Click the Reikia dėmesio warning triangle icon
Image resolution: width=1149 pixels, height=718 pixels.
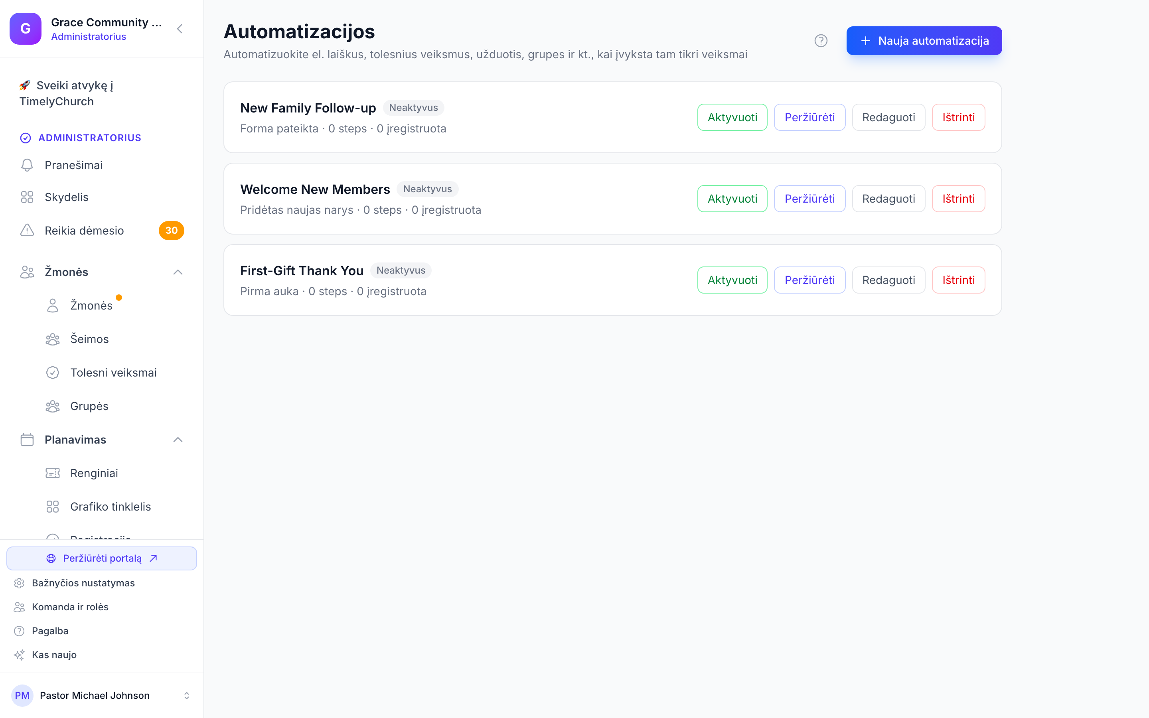27,230
